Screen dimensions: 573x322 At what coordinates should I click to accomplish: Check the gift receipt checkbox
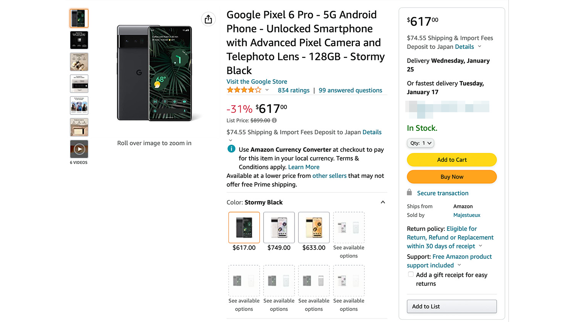coord(411,274)
